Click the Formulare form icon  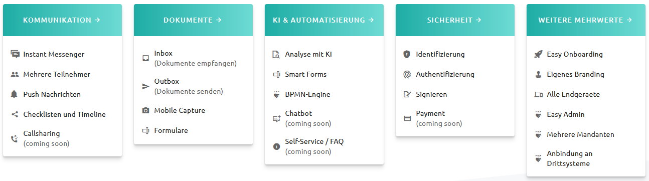tap(146, 130)
